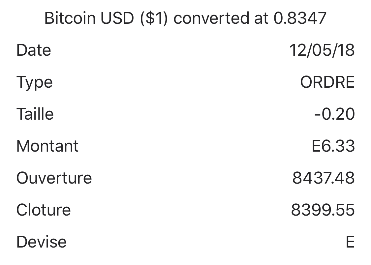The image size is (371, 265).
Task: Click the Cloture row label
Action: (44, 210)
